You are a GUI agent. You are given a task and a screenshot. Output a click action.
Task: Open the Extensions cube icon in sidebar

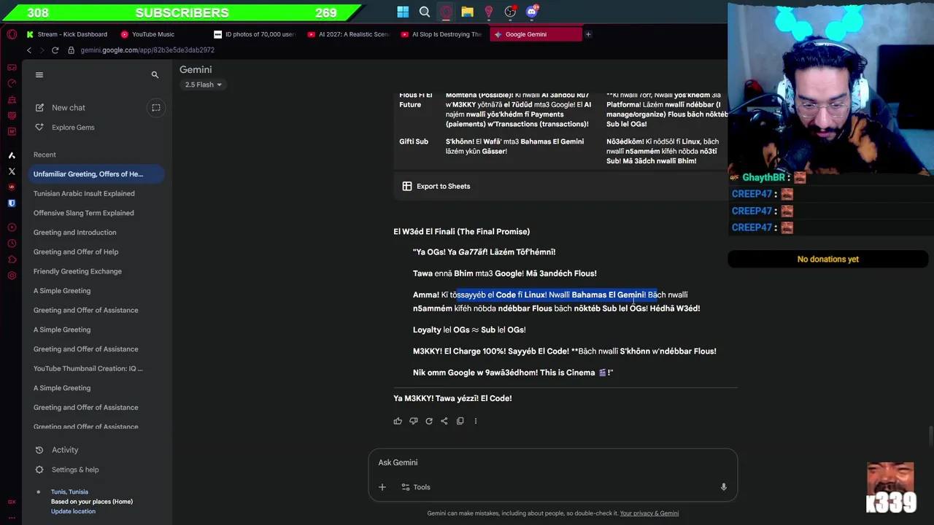(x=12, y=260)
